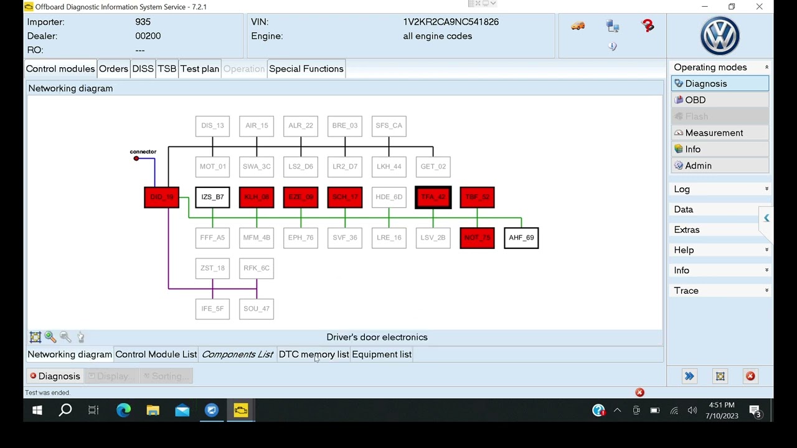Click the orange car vehicle icon

coord(578,26)
